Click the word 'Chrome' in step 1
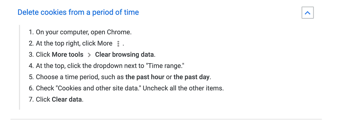The image size is (340, 126). (118, 32)
